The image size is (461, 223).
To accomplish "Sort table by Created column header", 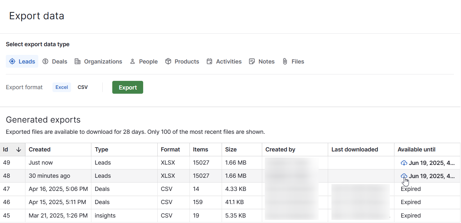I will click(40, 150).
